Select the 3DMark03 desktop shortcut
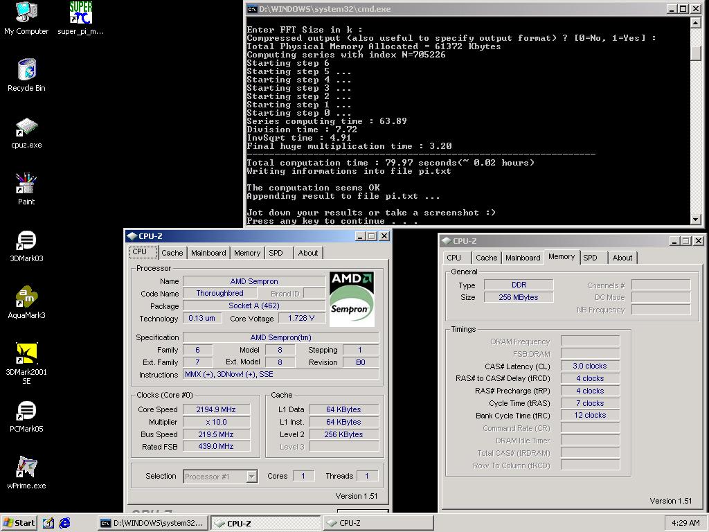 (x=26, y=246)
